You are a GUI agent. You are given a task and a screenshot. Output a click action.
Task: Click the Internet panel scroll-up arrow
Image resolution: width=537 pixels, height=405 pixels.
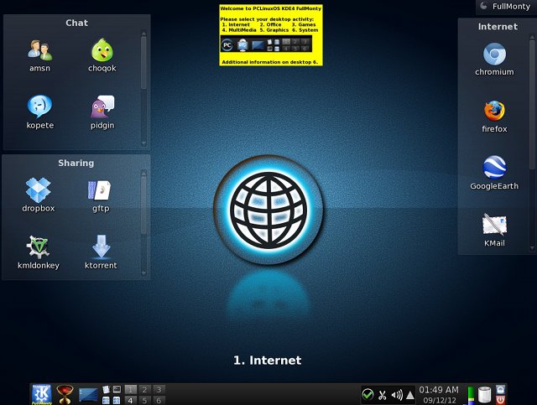[x=532, y=37]
